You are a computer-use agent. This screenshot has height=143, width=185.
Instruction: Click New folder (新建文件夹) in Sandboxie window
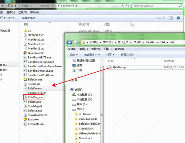tap(29, 18)
